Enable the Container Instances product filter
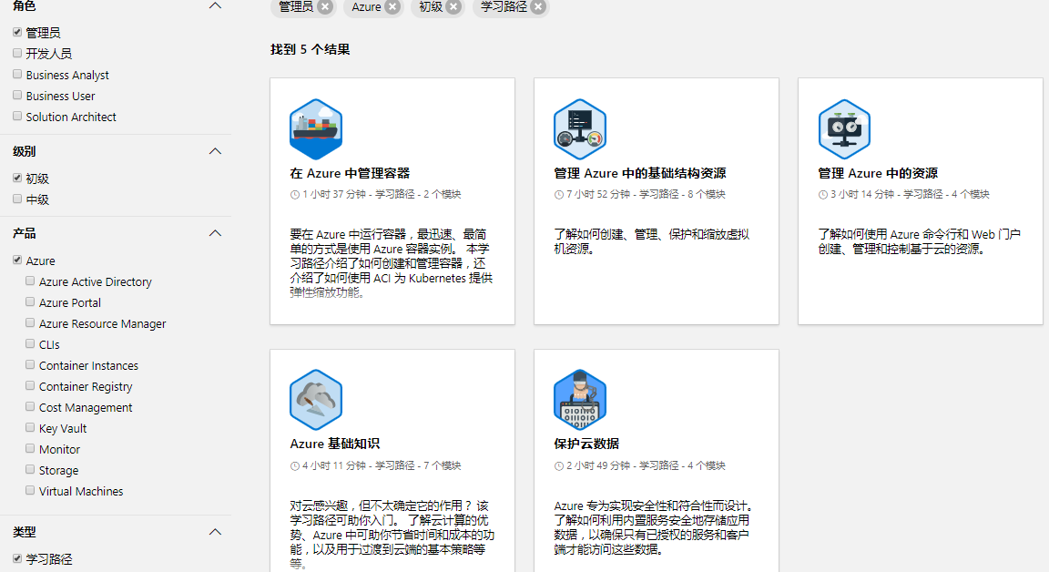1049x572 pixels. point(29,365)
